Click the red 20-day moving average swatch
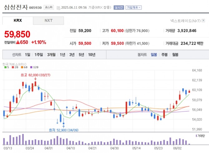Image resolution: width=209 pixels, height=153 pixels. pos(13,67)
